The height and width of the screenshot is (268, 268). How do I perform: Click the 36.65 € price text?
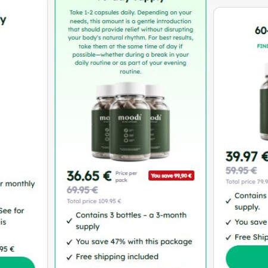89,176
